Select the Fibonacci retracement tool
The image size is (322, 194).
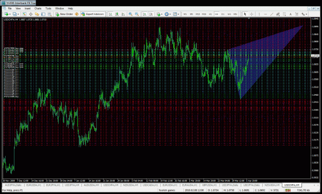[x=284, y=14]
